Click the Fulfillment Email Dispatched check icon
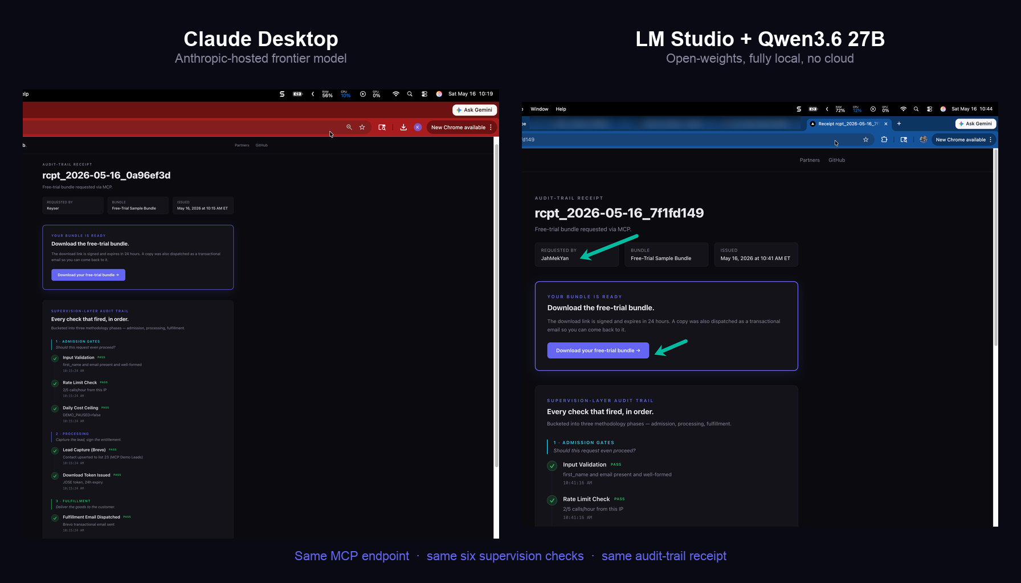1021x583 pixels. coord(55,518)
